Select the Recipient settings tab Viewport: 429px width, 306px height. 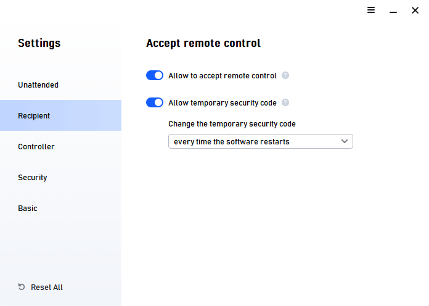click(x=34, y=116)
